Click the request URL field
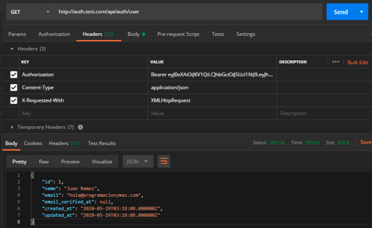 point(188,12)
